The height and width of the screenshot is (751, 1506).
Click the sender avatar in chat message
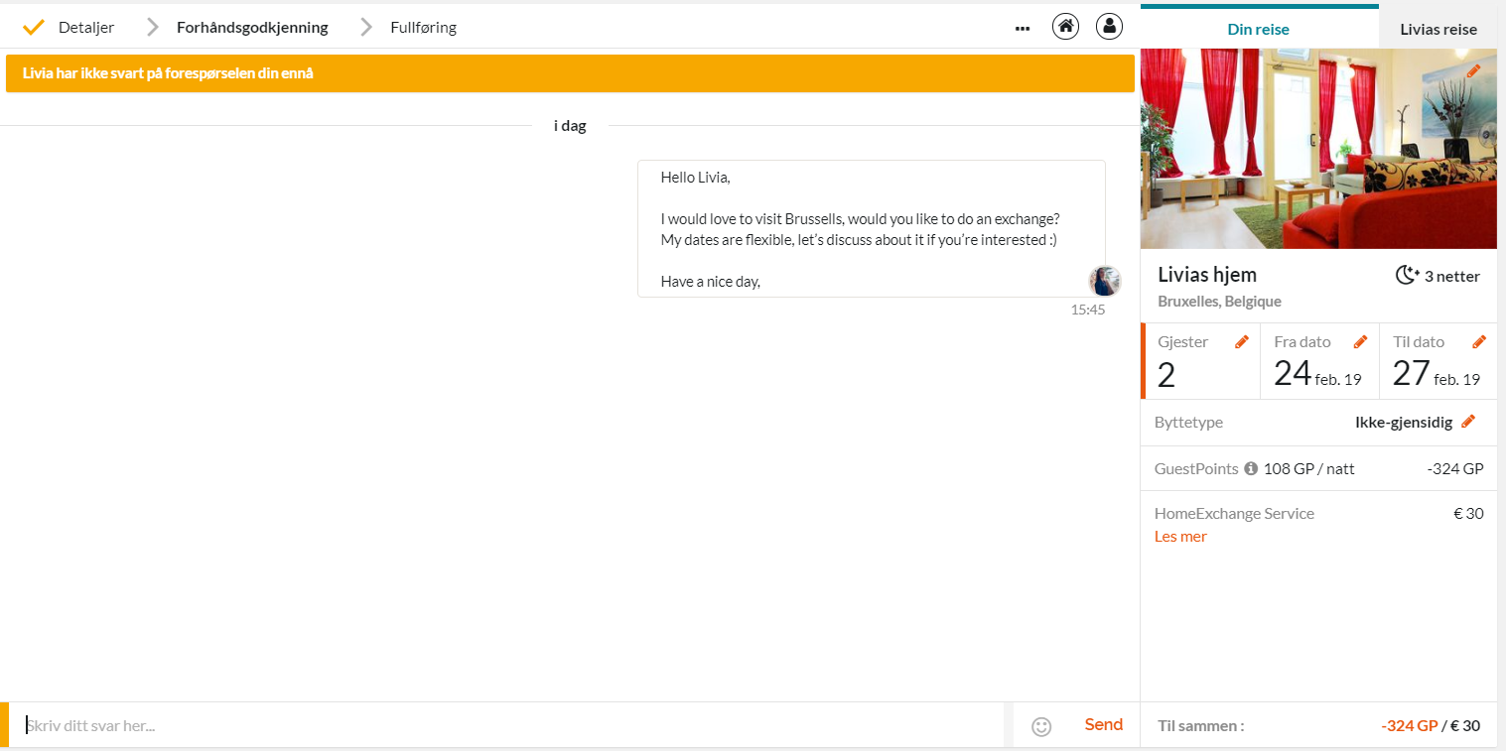[1104, 281]
